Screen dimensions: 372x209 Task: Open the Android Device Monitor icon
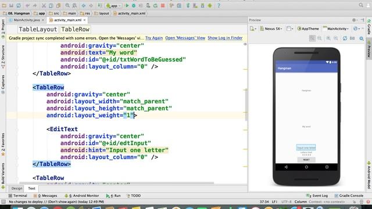tap(210, 5)
